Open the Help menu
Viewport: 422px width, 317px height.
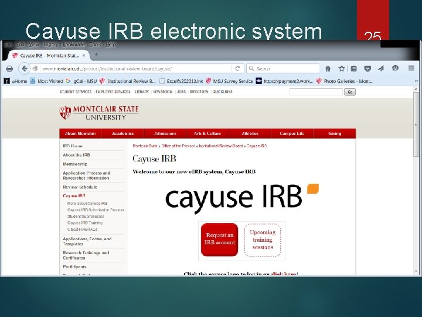coord(110,44)
